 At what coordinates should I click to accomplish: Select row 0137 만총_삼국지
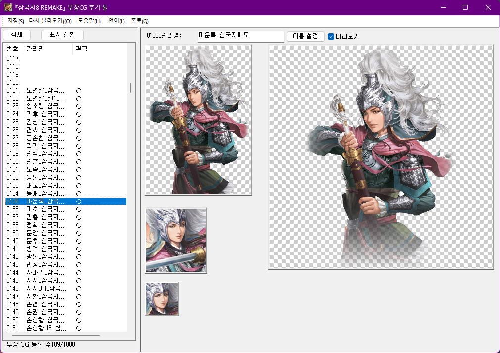66,217
